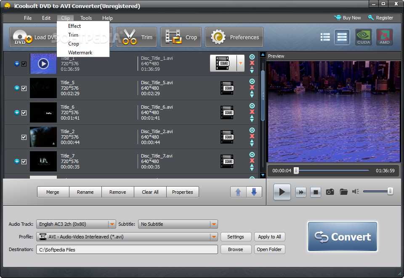Click the settings circle icon for Title_7
The height and width of the screenshot is (278, 404).
click(x=252, y=155)
